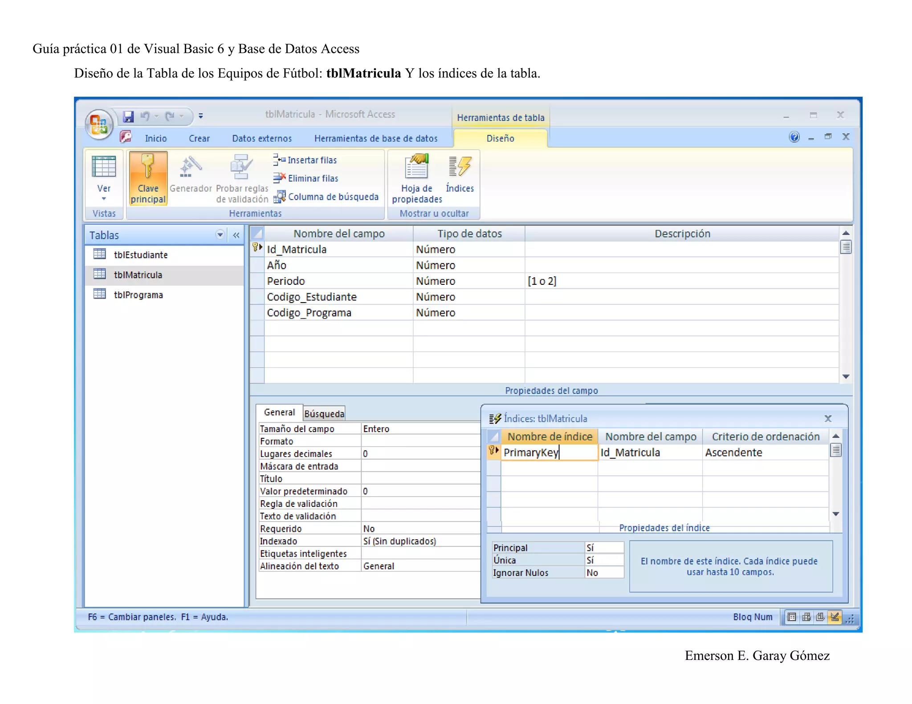Open Herramientas de base de datos tab
The width and height of the screenshot is (912, 704).
[x=376, y=138]
